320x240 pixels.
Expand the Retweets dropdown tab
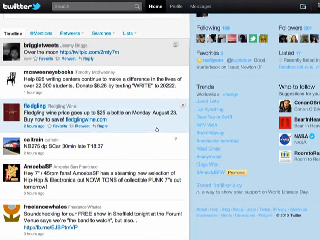72,33
